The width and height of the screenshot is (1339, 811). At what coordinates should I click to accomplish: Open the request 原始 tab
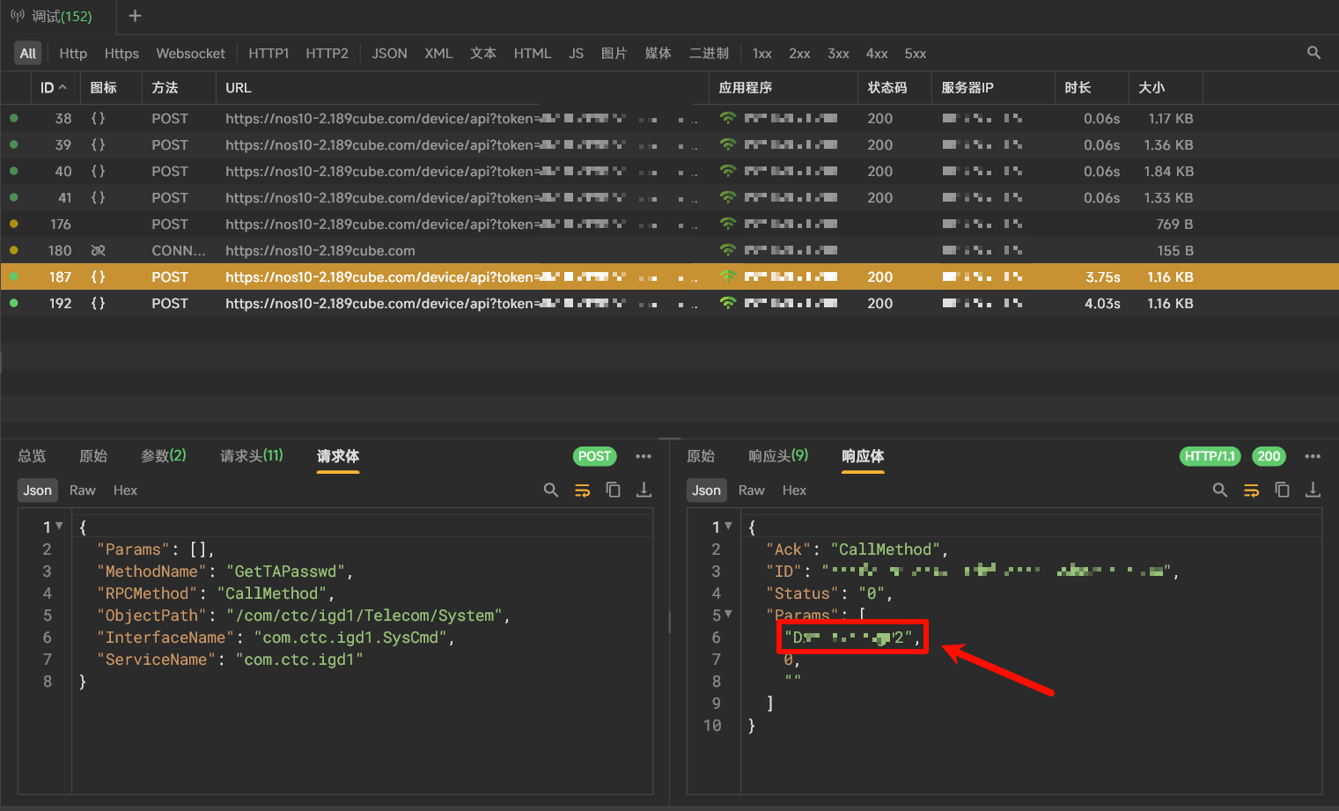click(x=93, y=456)
